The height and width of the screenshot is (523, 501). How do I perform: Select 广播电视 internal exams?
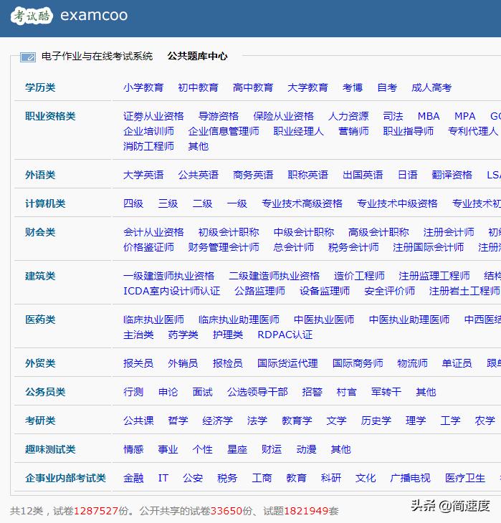(410, 479)
